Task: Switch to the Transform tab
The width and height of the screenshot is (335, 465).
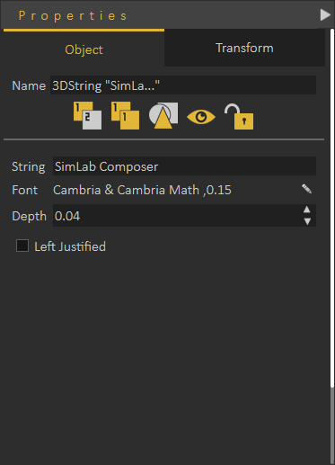Action: point(244,48)
